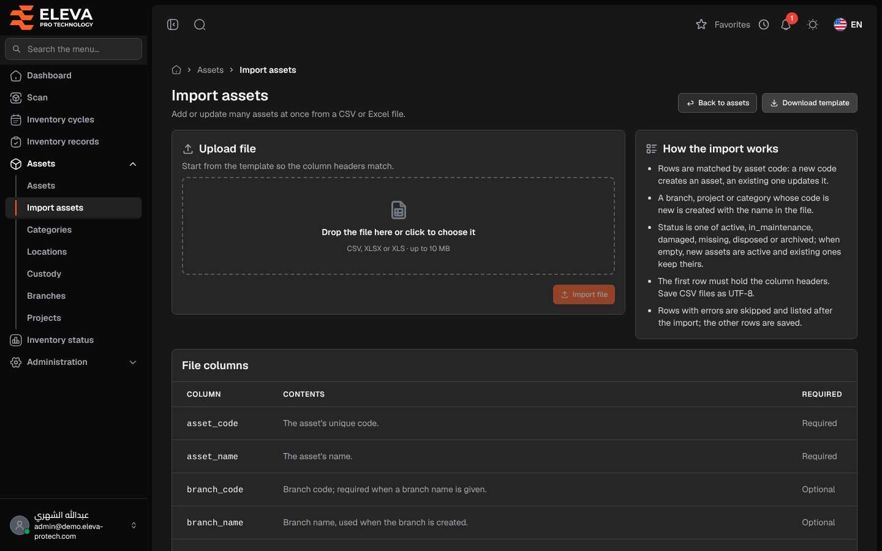Screen dimensions: 882x551
Task: Open Scan in the sidebar
Action: point(73,97)
